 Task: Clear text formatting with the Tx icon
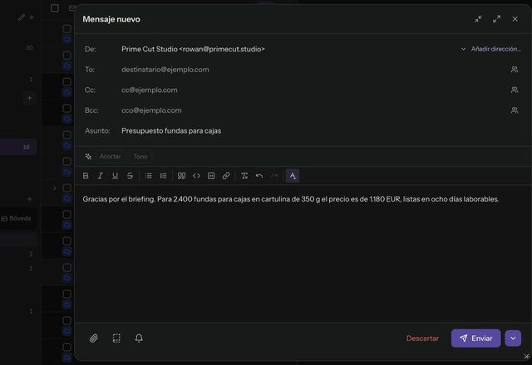pyautogui.click(x=244, y=176)
